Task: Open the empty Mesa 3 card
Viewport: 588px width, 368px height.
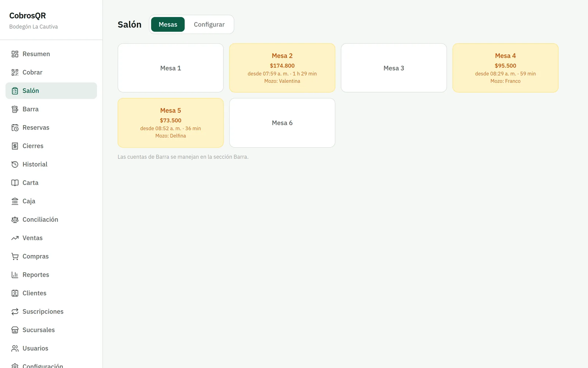Action: (x=394, y=68)
